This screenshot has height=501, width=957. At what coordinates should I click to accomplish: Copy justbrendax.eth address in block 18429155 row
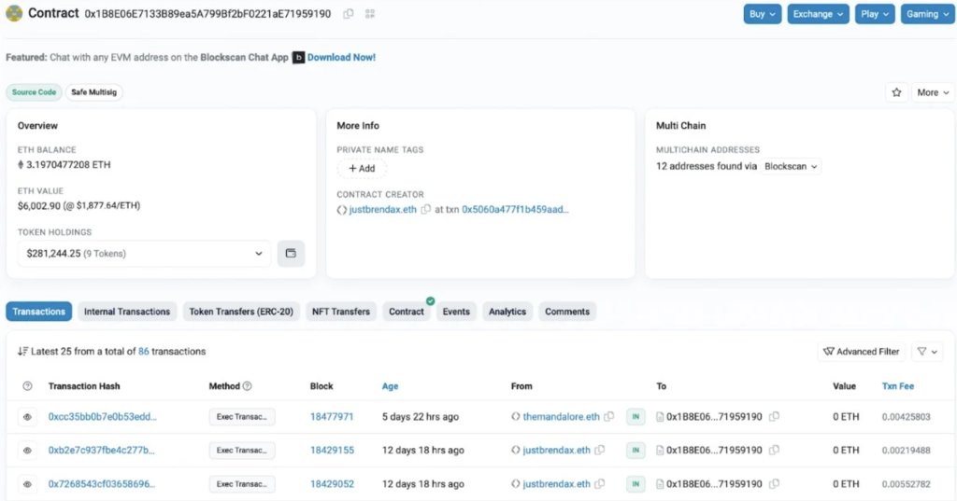pyautogui.click(x=600, y=451)
